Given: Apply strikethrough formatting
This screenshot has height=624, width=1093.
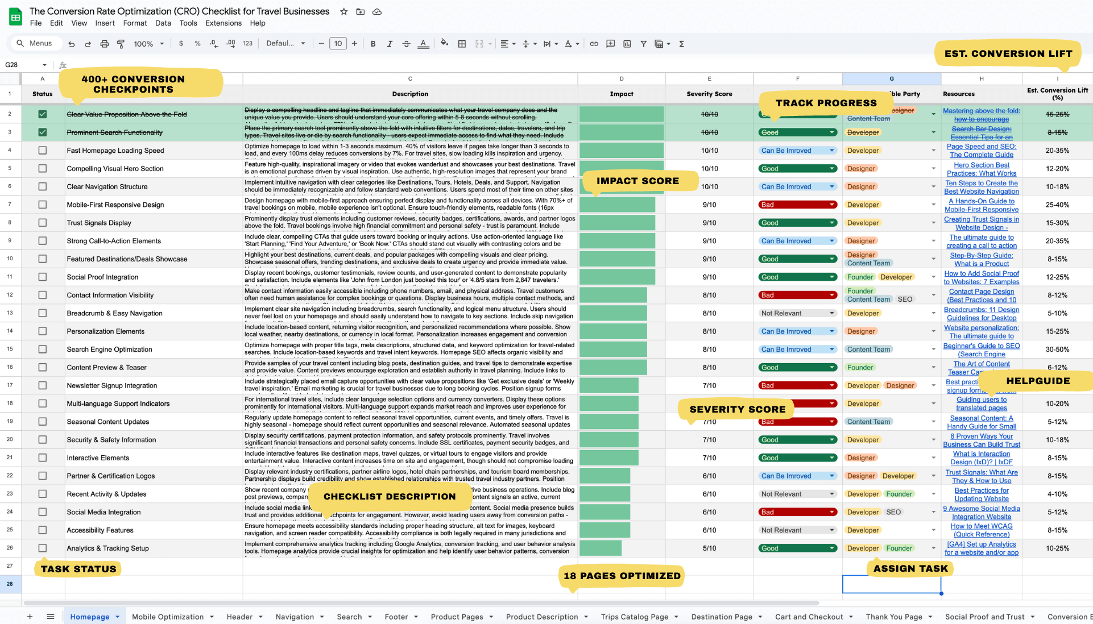Looking at the screenshot, I should (x=406, y=44).
